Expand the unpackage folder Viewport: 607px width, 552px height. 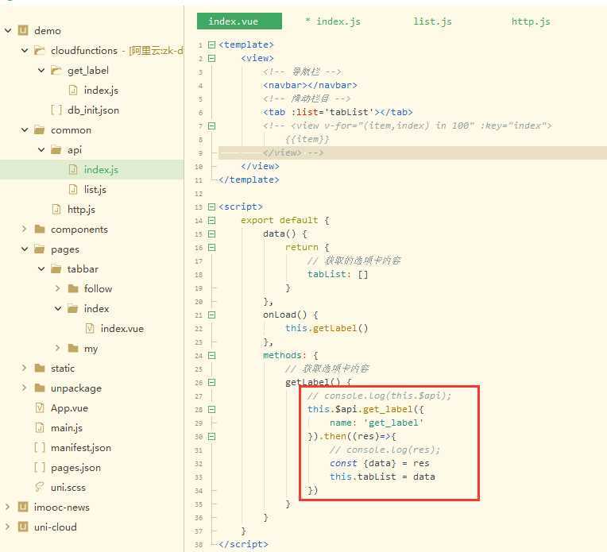(x=25, y=388)
